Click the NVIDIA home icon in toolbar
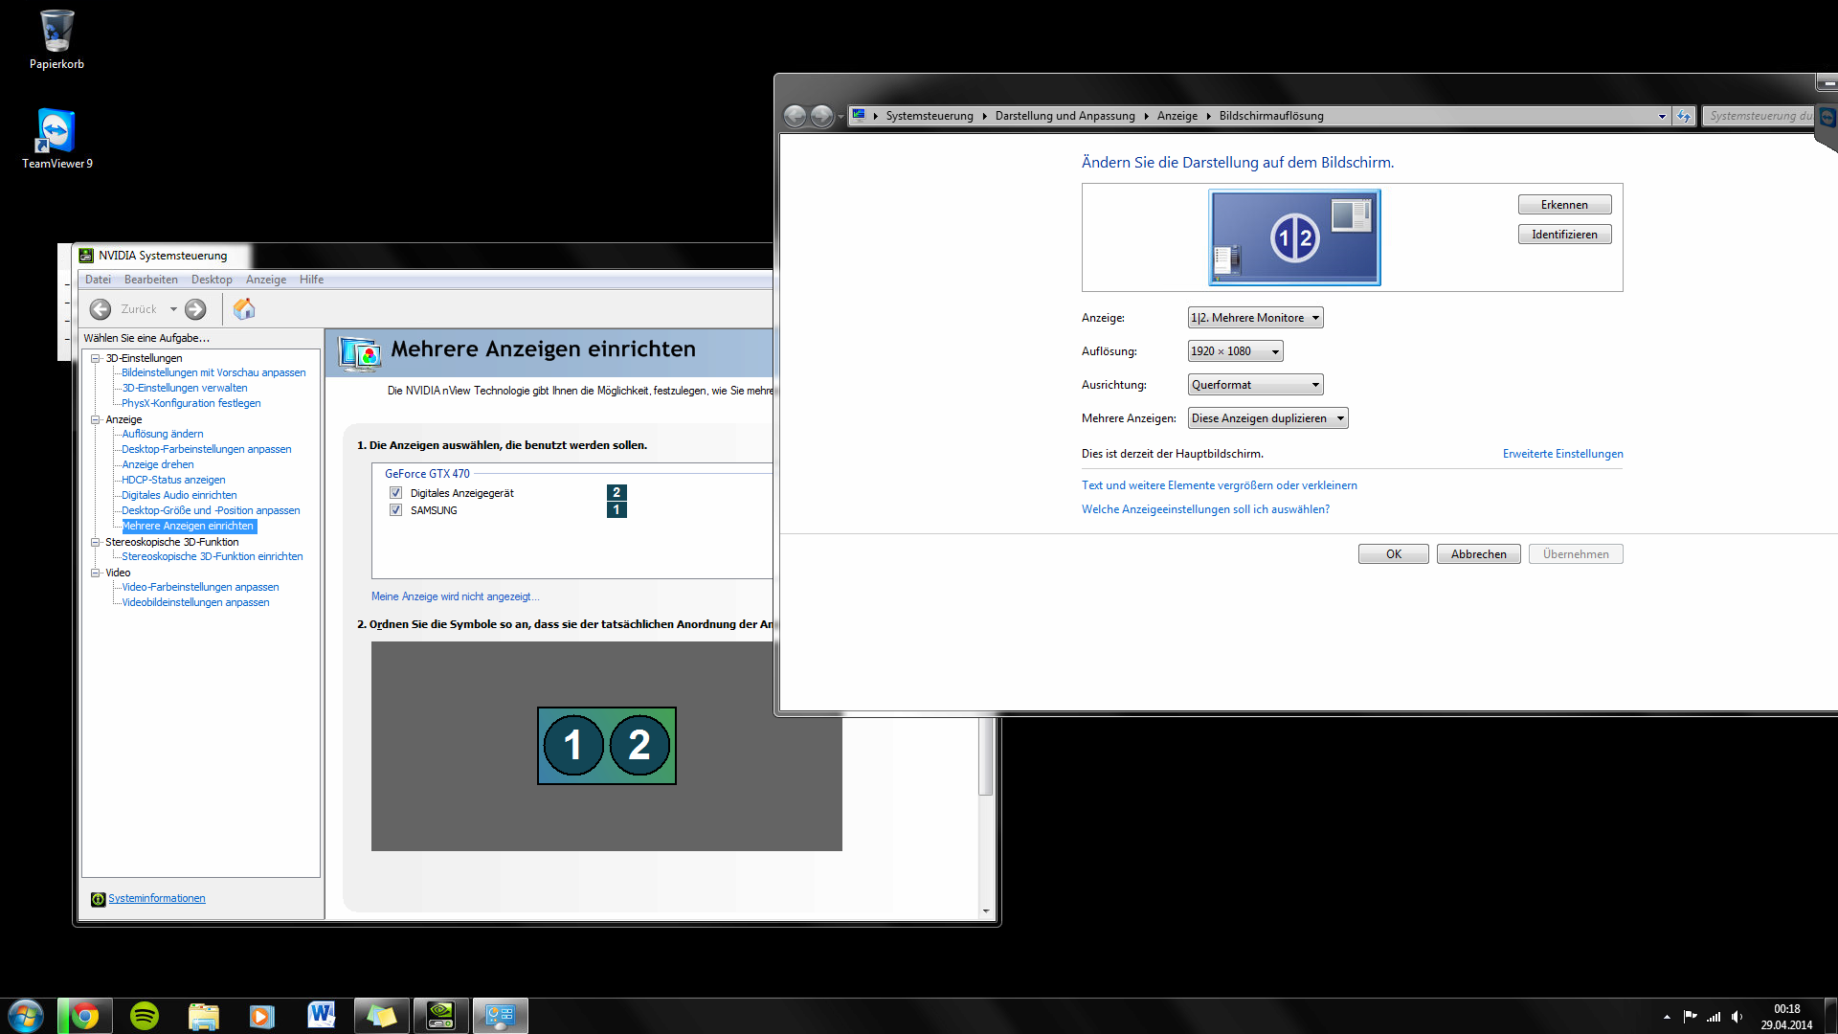The image size is (1838, 1034). (244, 309)
